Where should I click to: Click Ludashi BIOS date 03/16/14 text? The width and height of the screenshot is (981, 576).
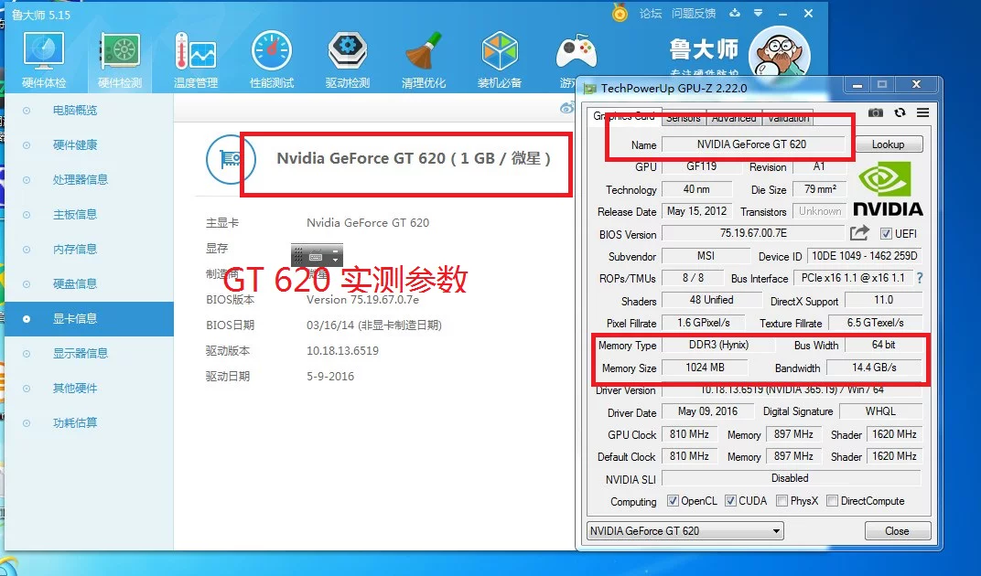[x=374, y=325]
